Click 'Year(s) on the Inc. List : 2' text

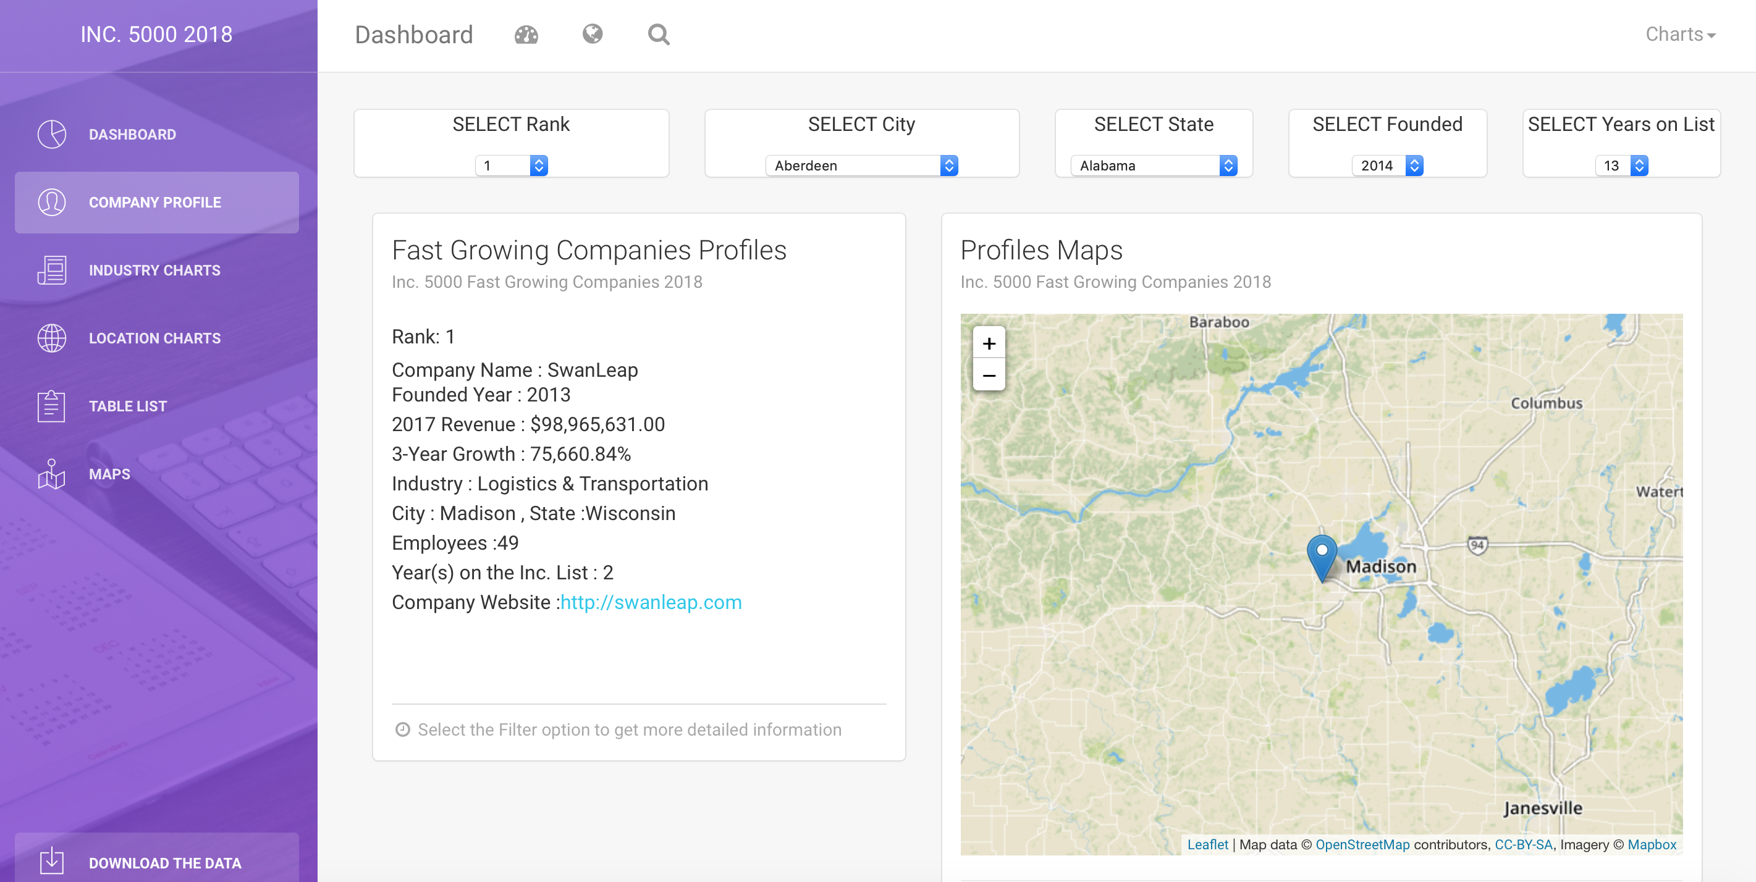click(502, 572)
